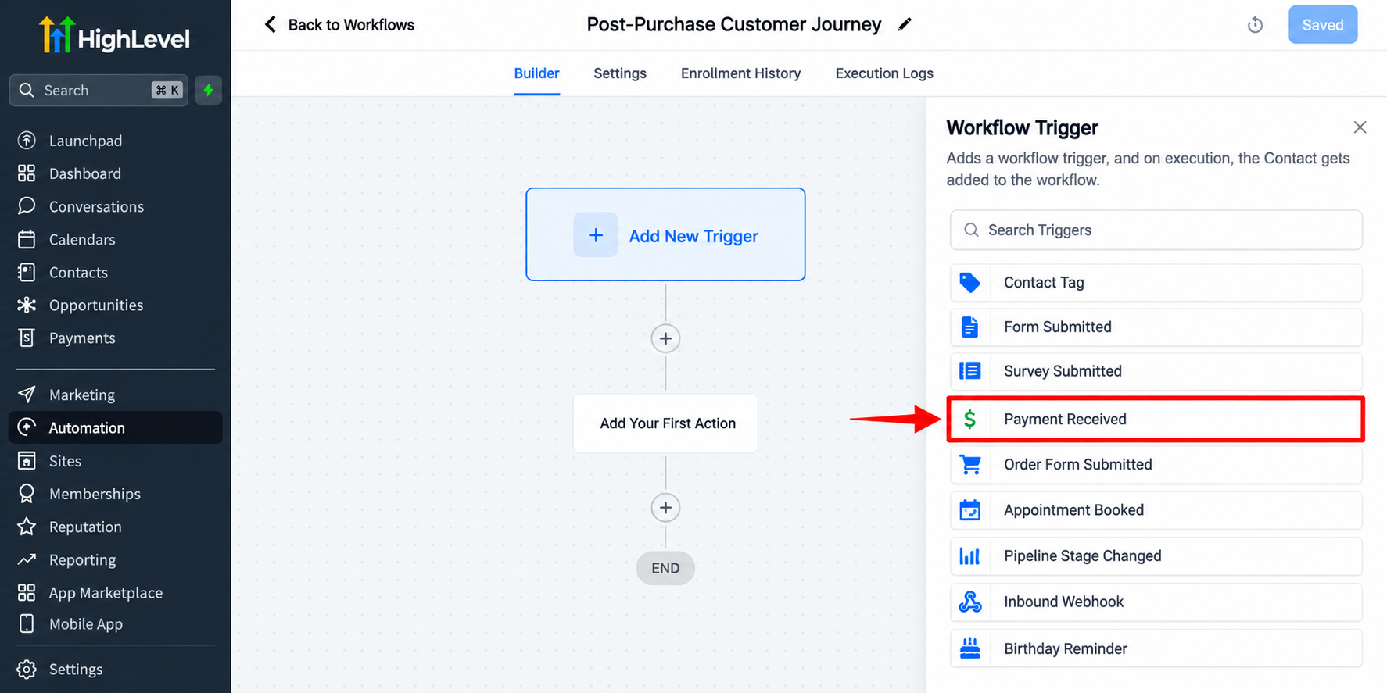Select the Form Submitted trigger
1387x693 pixels.
1156,327
